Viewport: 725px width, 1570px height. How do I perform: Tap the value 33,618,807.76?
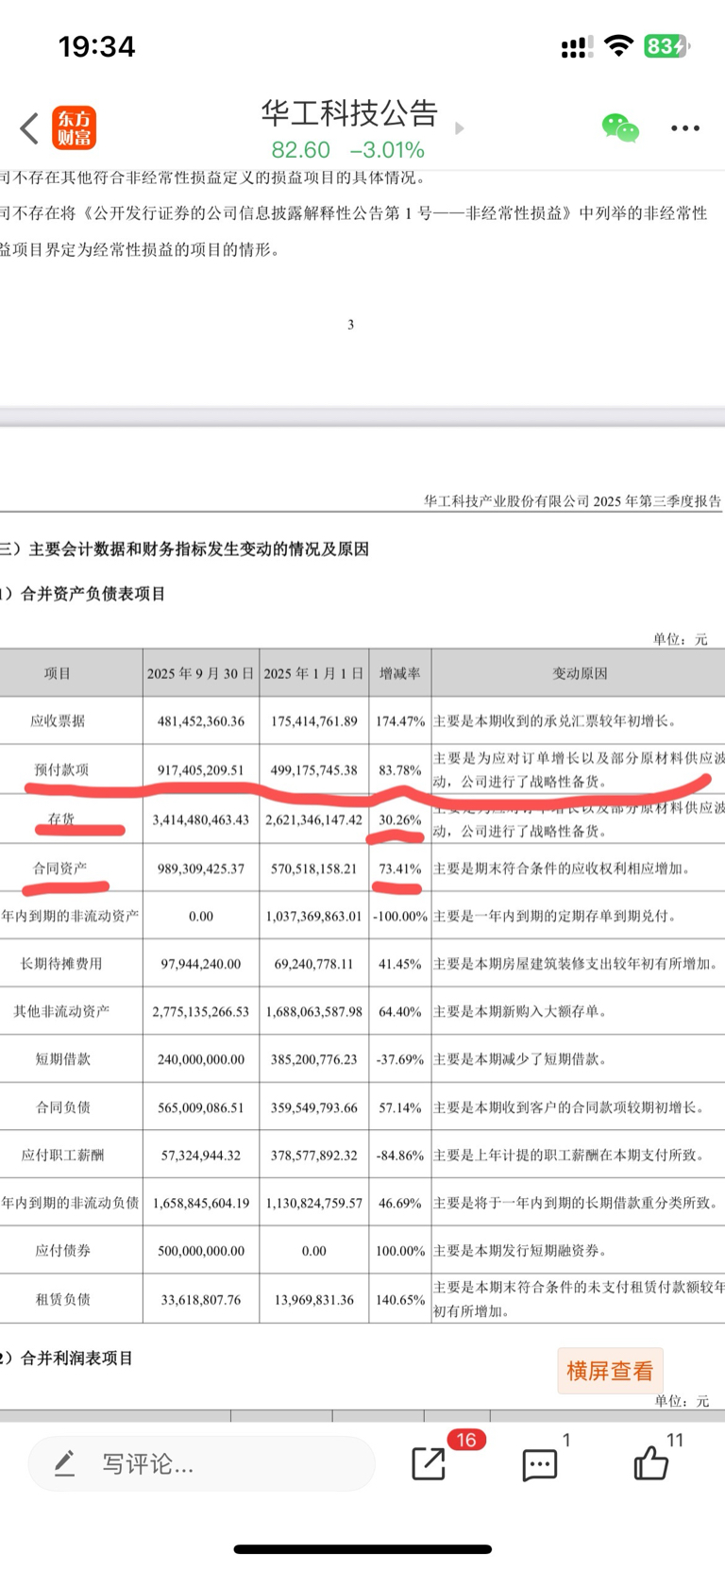coord(201,1300)
